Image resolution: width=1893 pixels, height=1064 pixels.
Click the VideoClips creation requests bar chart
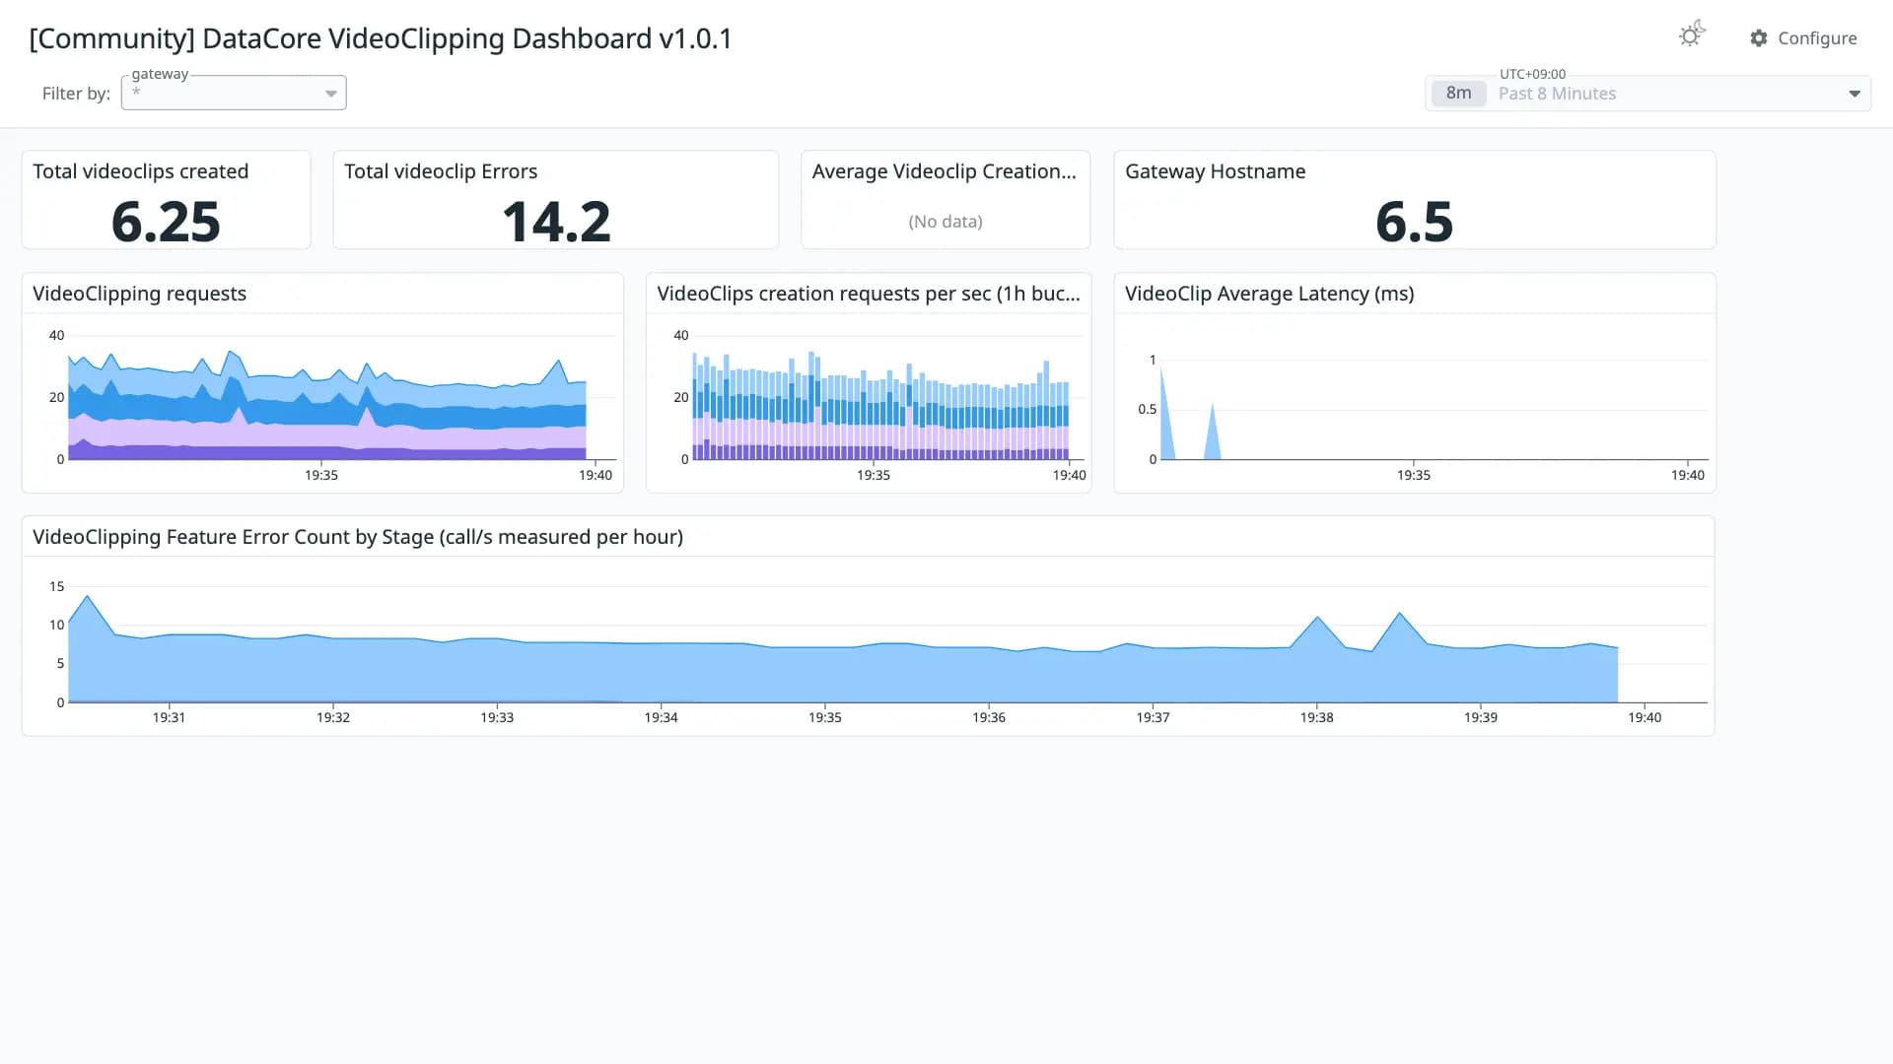880,406
